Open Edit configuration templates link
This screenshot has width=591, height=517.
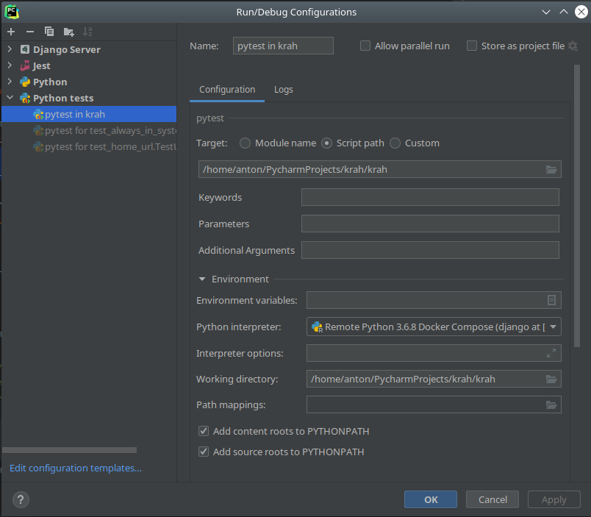(x=76, y=468)
